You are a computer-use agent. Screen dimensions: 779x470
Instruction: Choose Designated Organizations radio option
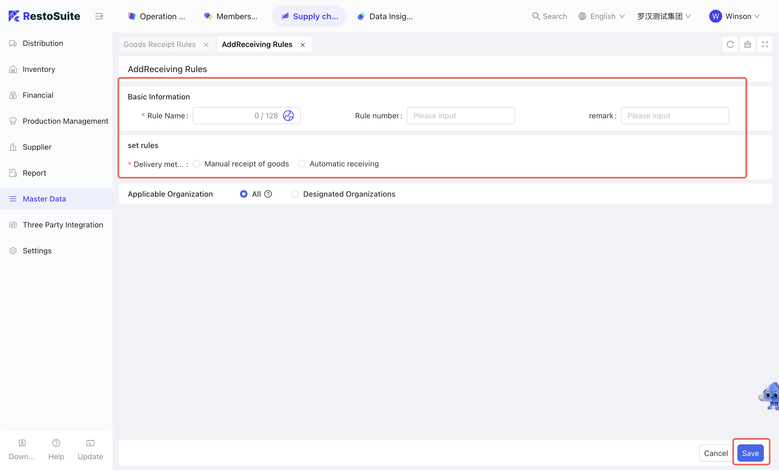(295, 194)
